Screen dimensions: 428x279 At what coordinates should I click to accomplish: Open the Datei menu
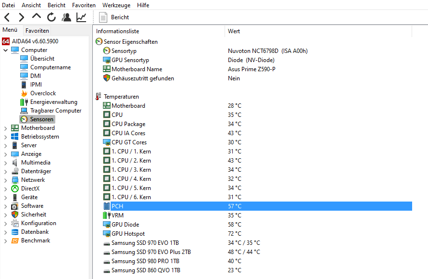9,5
